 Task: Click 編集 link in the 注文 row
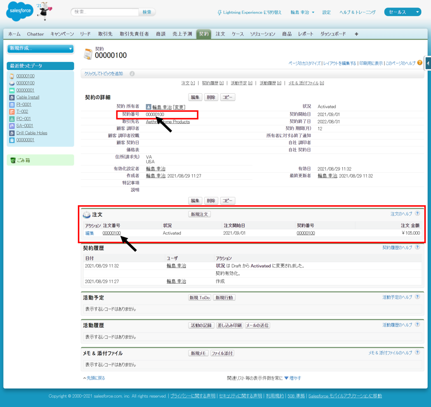[x=89, y=233]
